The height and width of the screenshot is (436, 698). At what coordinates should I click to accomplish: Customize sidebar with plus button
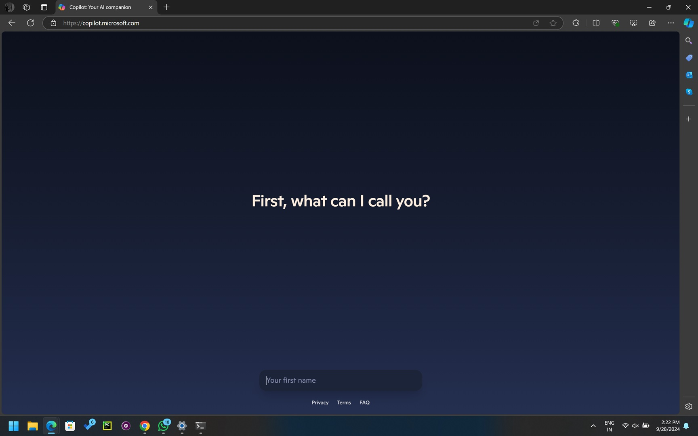(x=689, y=119)
